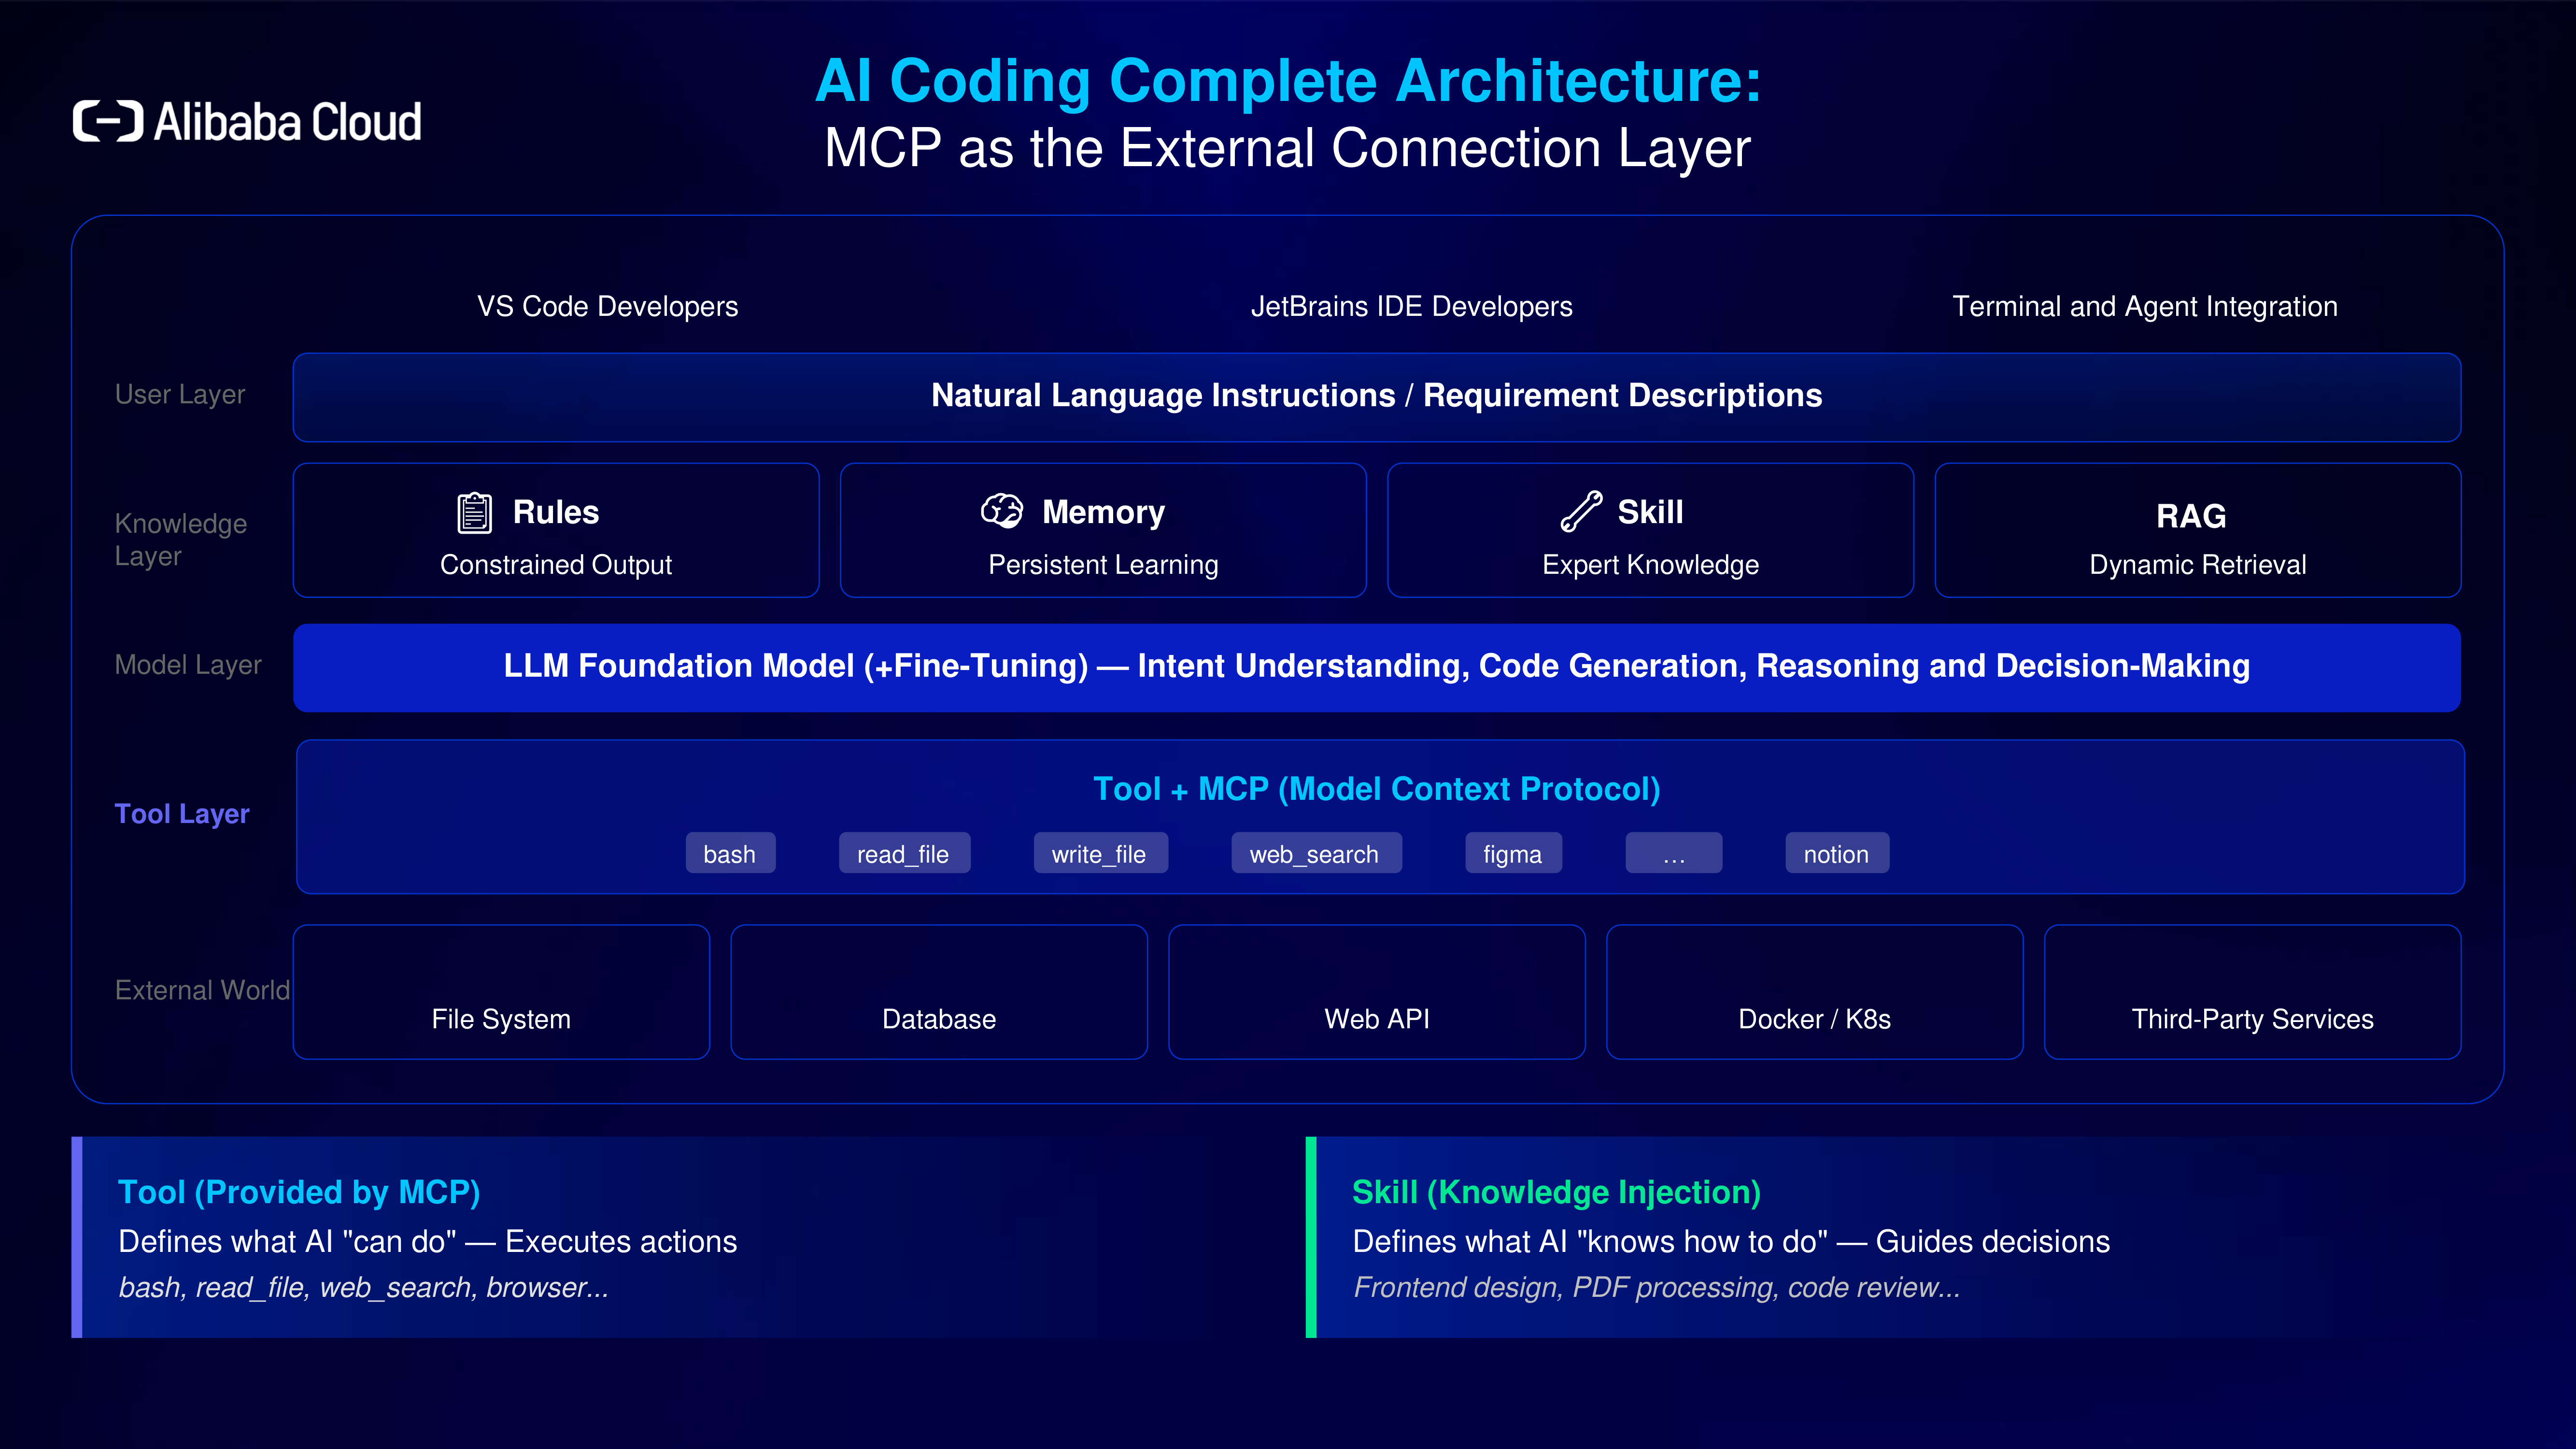
Task: Open the Docker / K8s box
Action: pos(1815,992)
